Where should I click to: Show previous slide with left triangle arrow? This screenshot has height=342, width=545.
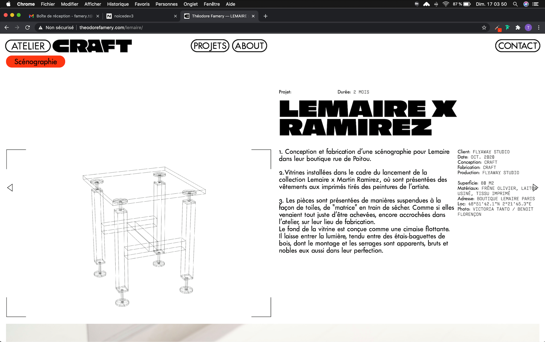10,187
